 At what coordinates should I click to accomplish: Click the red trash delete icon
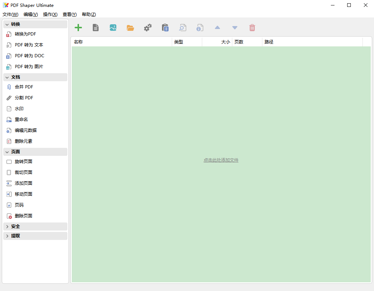[x=252, y=28]
